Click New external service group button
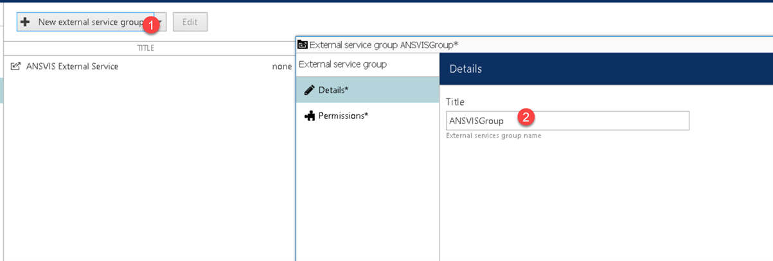 (85, 22)
